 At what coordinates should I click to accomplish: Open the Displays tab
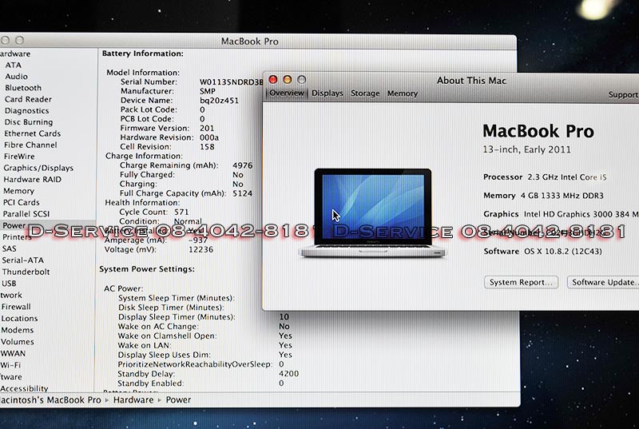pos(327,93)
